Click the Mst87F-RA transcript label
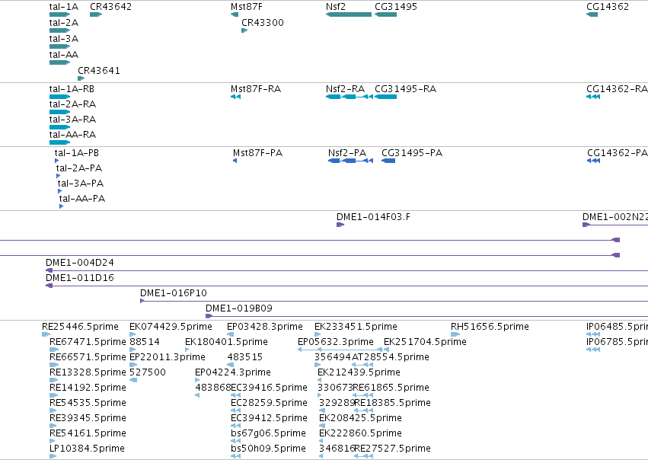This screenshot has height=460, width=648. (256, 89)
